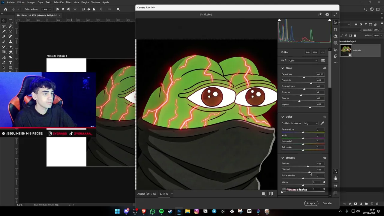Click Cancelar in Camera Raw dialog
Viewport: 384px width, 216px height.
[327, 203]
